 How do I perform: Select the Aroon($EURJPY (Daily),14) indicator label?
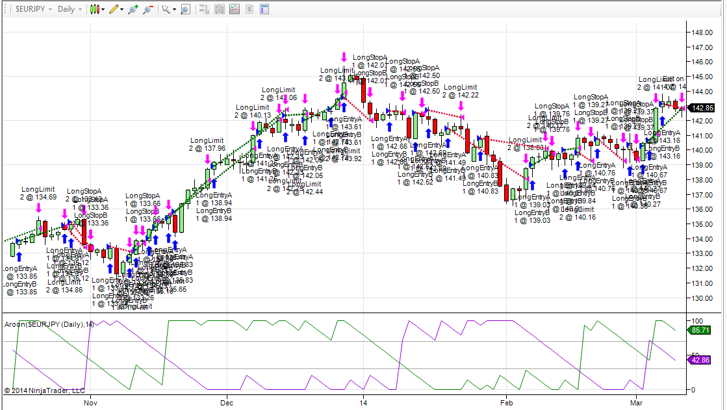point(49,324)
